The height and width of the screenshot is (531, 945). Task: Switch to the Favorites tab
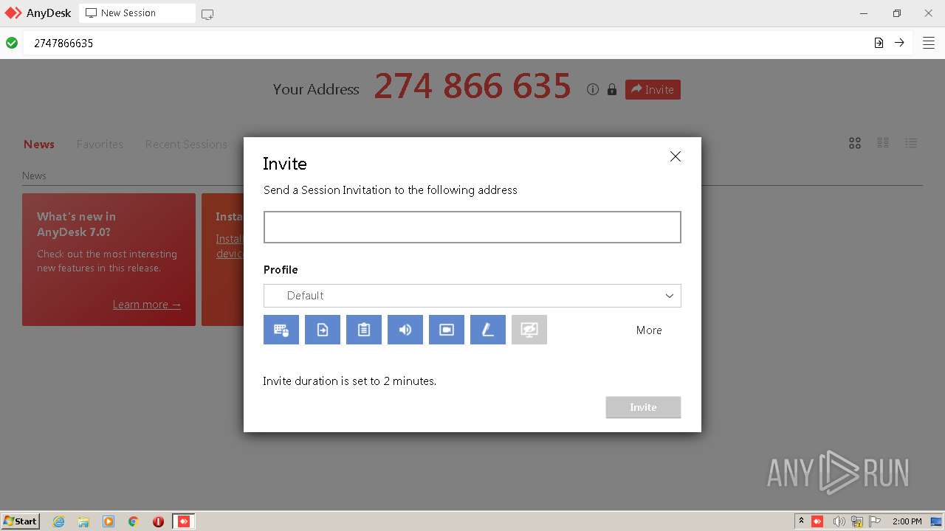[100, 145]
